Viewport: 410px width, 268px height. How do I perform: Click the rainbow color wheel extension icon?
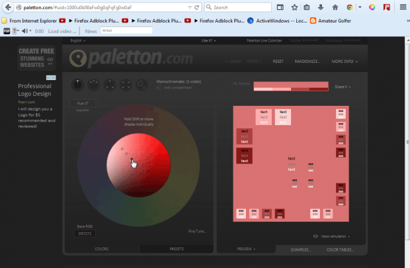[x=372, y=7]
